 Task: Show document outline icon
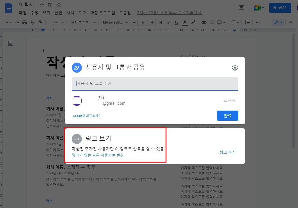tap(11, 43)
